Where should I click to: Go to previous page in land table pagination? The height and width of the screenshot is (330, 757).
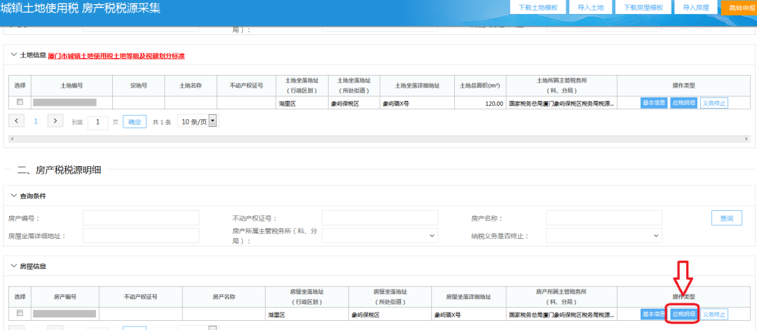pos(17,121)
